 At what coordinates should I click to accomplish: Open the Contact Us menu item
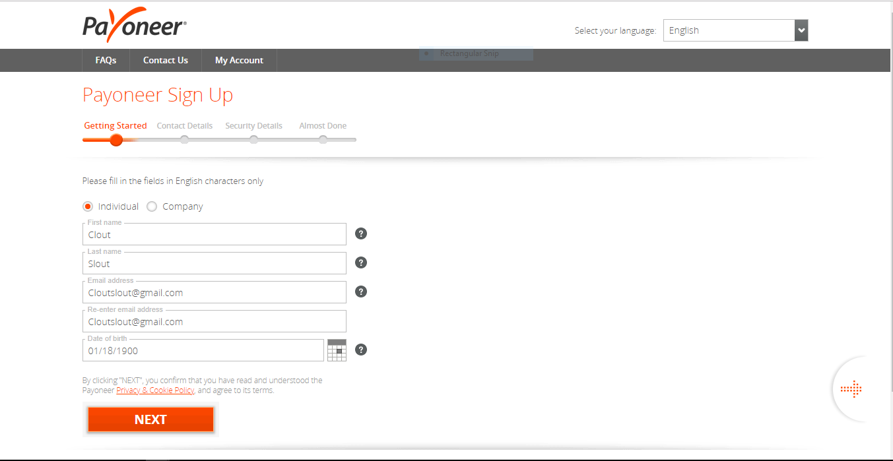[166, 60]
